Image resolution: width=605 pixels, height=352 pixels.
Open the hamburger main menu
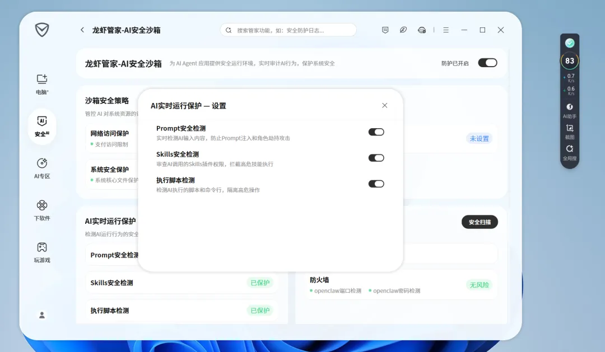[446, 30]
